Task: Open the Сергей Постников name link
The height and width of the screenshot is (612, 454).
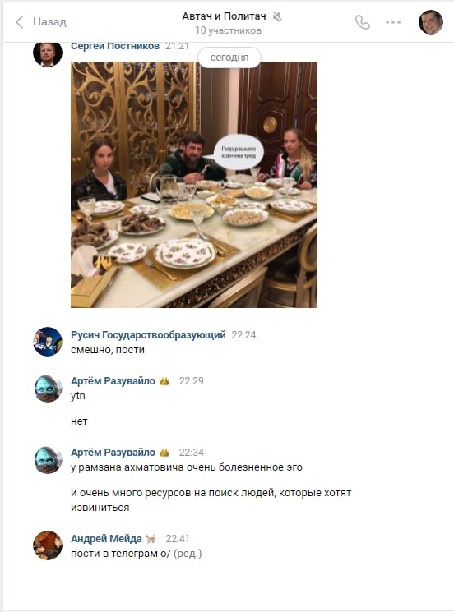Action: pyautogui.click(x=115, y=46)
